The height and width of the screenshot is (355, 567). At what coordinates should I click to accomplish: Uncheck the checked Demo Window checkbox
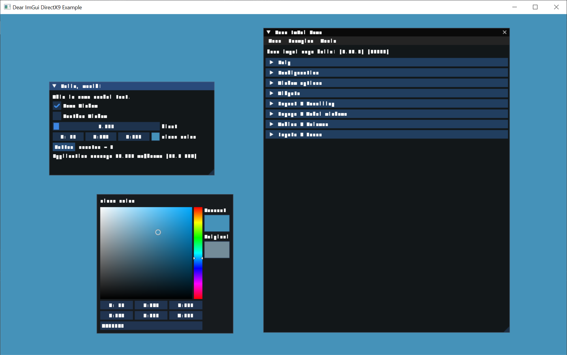click(x=57, y=106)
